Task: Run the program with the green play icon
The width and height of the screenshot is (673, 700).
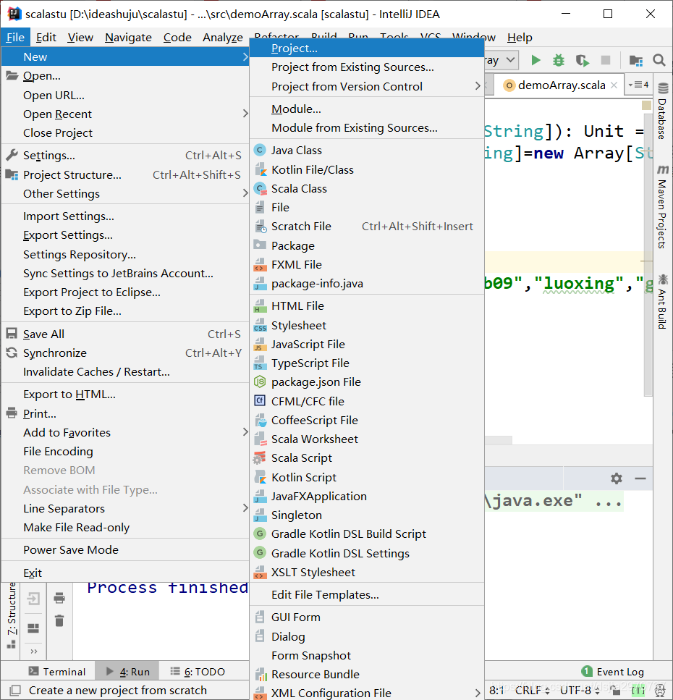Action: (536, 60)
